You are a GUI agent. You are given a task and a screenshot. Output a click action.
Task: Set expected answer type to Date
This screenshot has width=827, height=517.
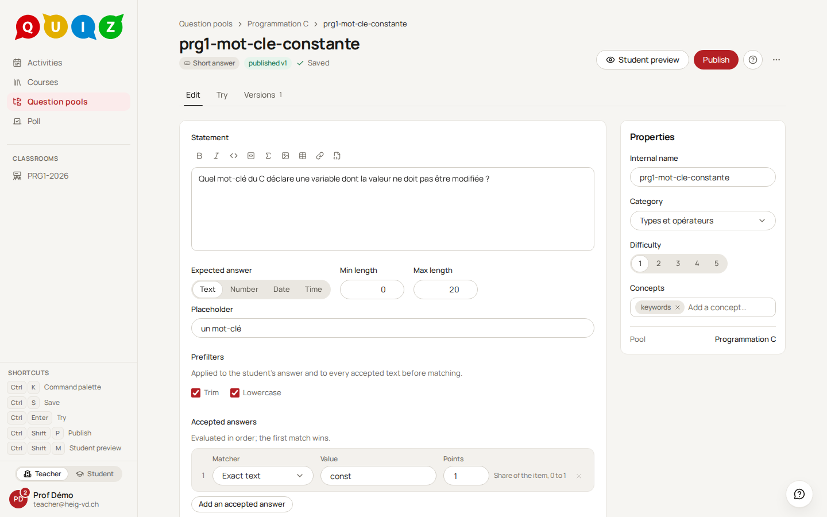(281, 290)
